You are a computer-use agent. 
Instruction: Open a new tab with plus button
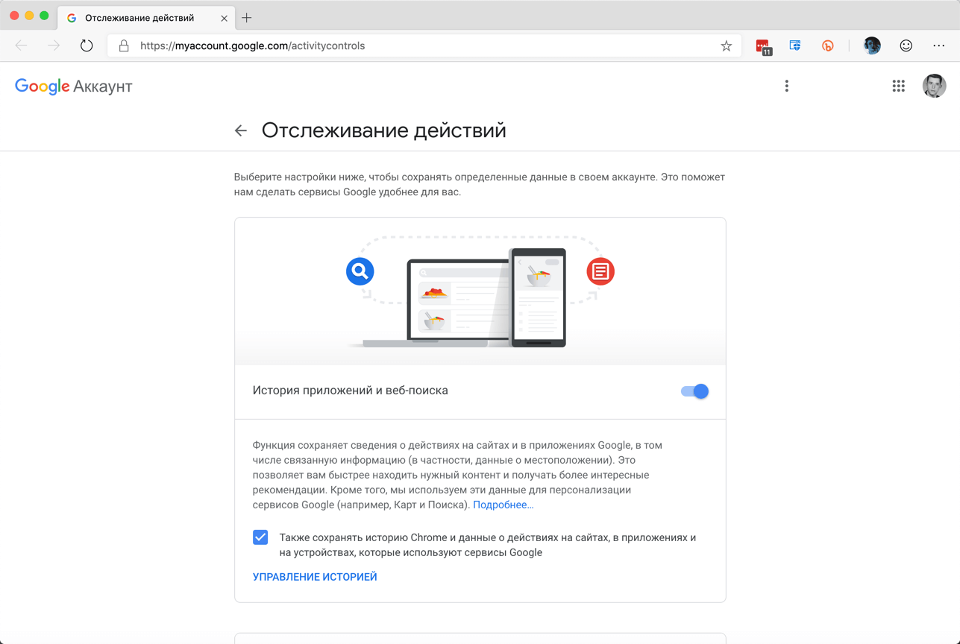pos(247,18)
